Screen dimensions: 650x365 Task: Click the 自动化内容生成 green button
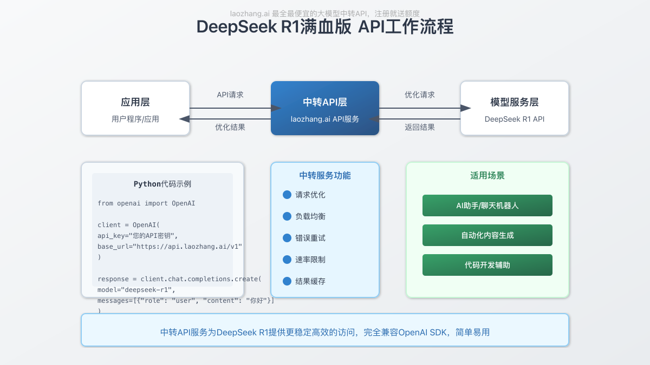click(x=487, y=235)
